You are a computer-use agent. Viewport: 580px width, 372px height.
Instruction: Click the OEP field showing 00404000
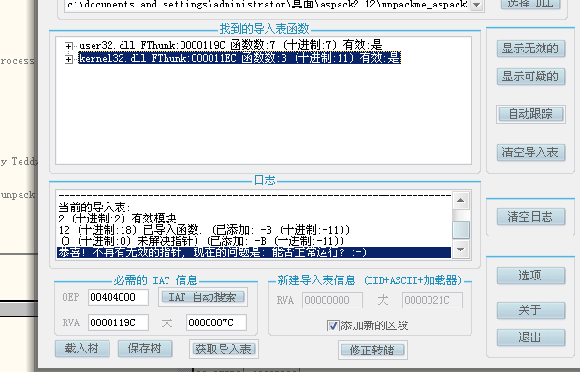[118, 297]
